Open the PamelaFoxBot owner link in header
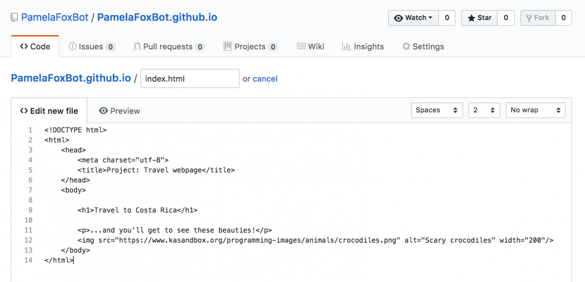 pyautogui.click(x=54, y=18)
